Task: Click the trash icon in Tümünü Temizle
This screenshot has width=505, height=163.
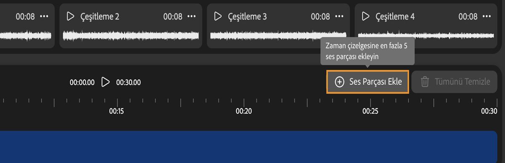Action: pyautogui.click(x=425, y=82)
